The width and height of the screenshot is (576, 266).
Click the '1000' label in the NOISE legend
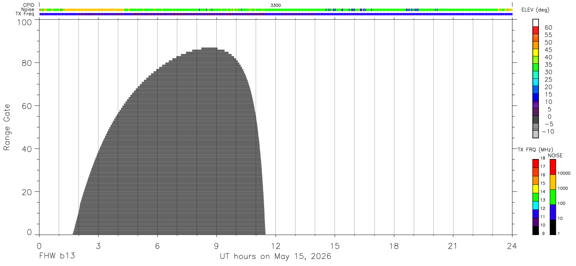[563, 189]
